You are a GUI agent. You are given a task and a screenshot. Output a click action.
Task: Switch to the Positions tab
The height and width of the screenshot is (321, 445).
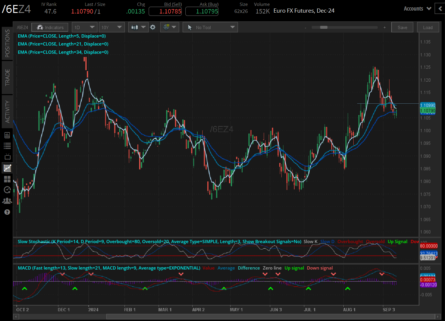7,43
